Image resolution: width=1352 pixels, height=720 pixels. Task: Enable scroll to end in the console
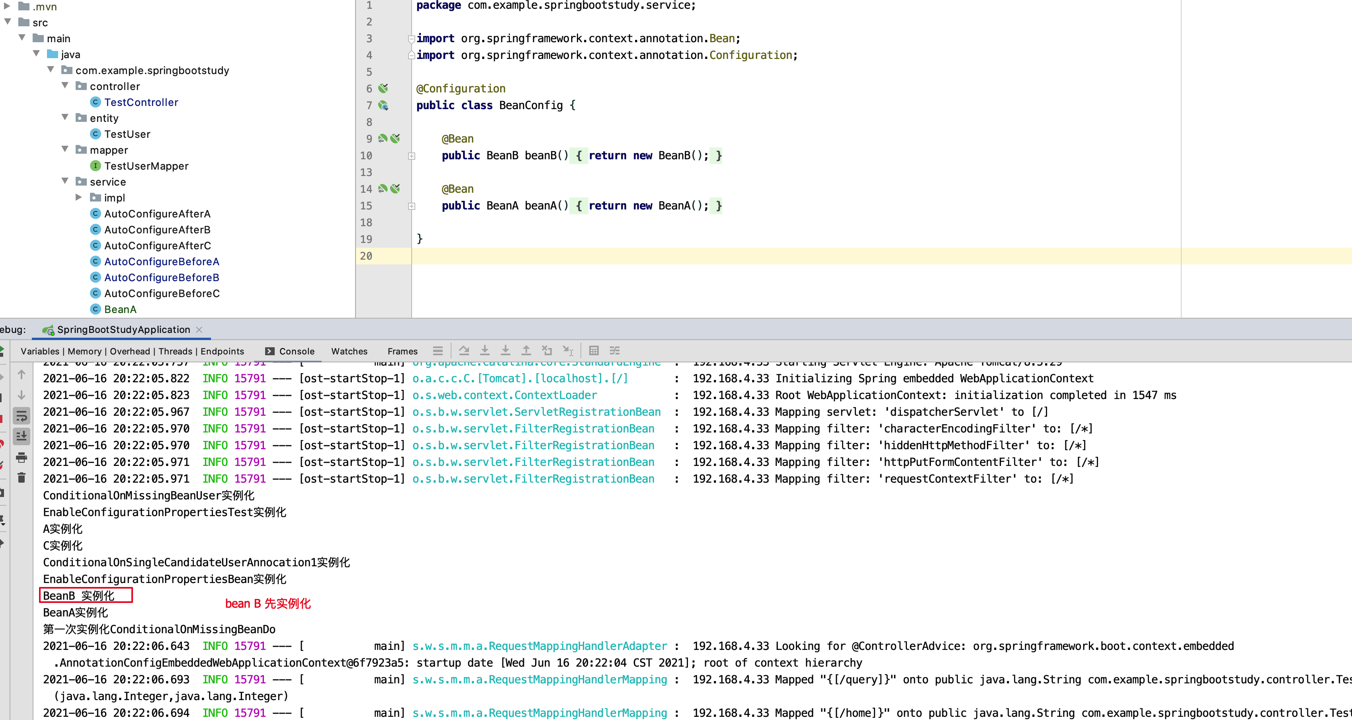(x=21, y=436)
